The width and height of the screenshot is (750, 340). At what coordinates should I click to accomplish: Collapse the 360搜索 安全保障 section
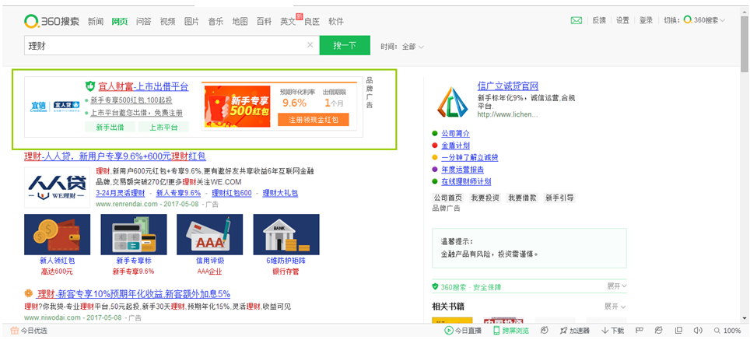point(616,286)
